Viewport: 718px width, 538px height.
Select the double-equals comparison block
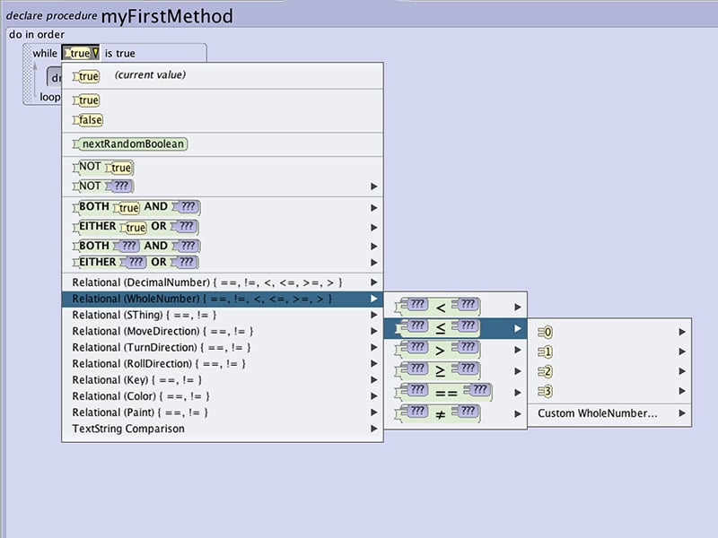[448, 393]
